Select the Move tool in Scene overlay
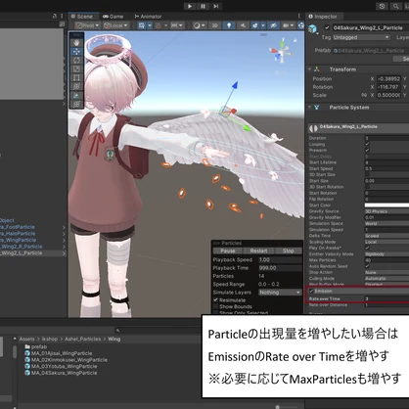 [76, 52]
